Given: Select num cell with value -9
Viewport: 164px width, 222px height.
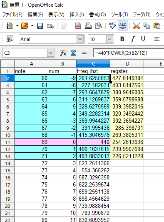Looking at the screenshot, I should tap(62, 78).
